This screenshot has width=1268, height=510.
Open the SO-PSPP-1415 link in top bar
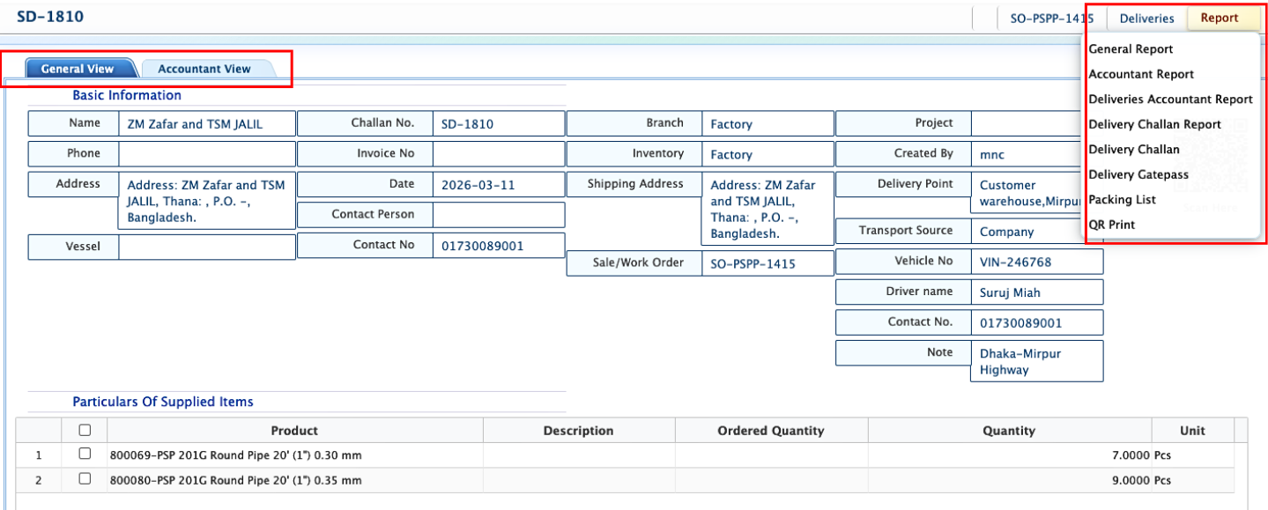click(x=1045, y=18)
